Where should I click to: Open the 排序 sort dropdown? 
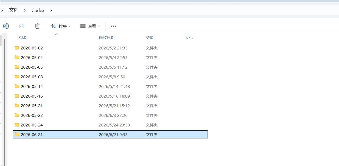click(x=61, y=26)
